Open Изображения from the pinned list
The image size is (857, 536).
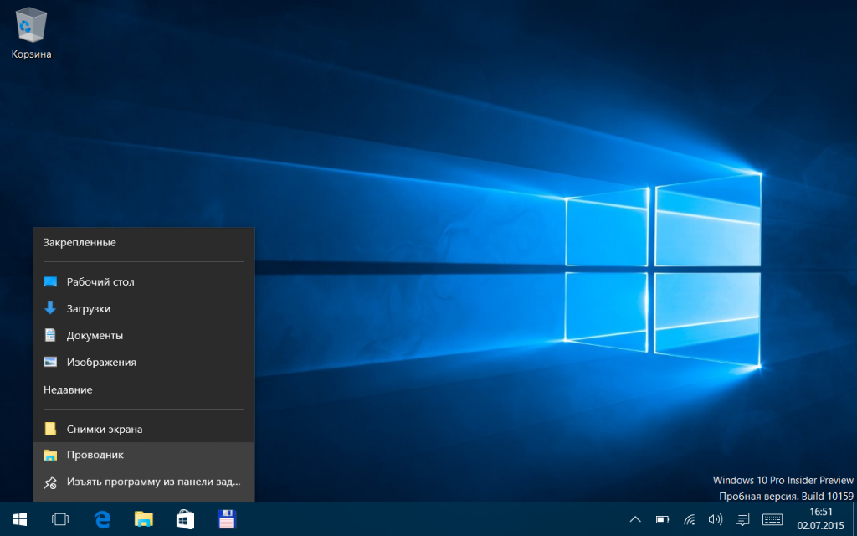click(x=101, y=363)
